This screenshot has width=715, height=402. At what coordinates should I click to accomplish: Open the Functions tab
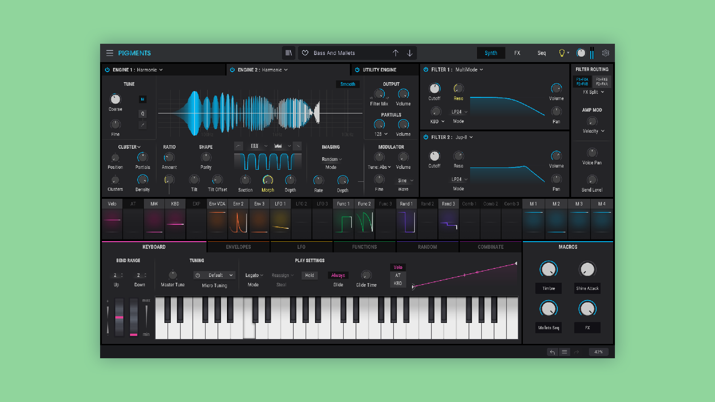364,247
